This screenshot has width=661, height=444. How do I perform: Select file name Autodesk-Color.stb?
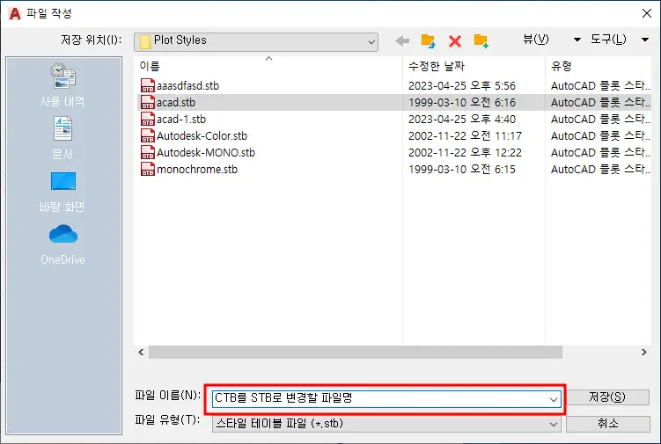pyautogui.click(x=202, y=136)
